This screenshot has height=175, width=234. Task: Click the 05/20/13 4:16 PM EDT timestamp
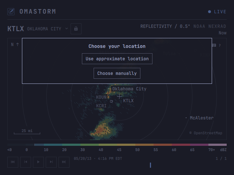pyautogui.click(x=98, y=159)
